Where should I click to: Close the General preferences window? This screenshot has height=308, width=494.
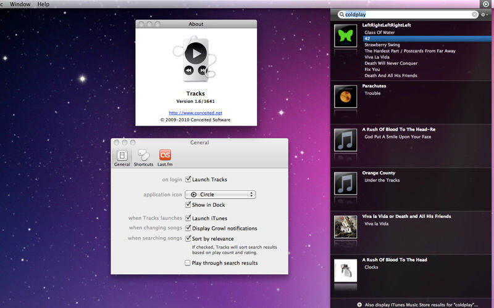coord(117,142)
